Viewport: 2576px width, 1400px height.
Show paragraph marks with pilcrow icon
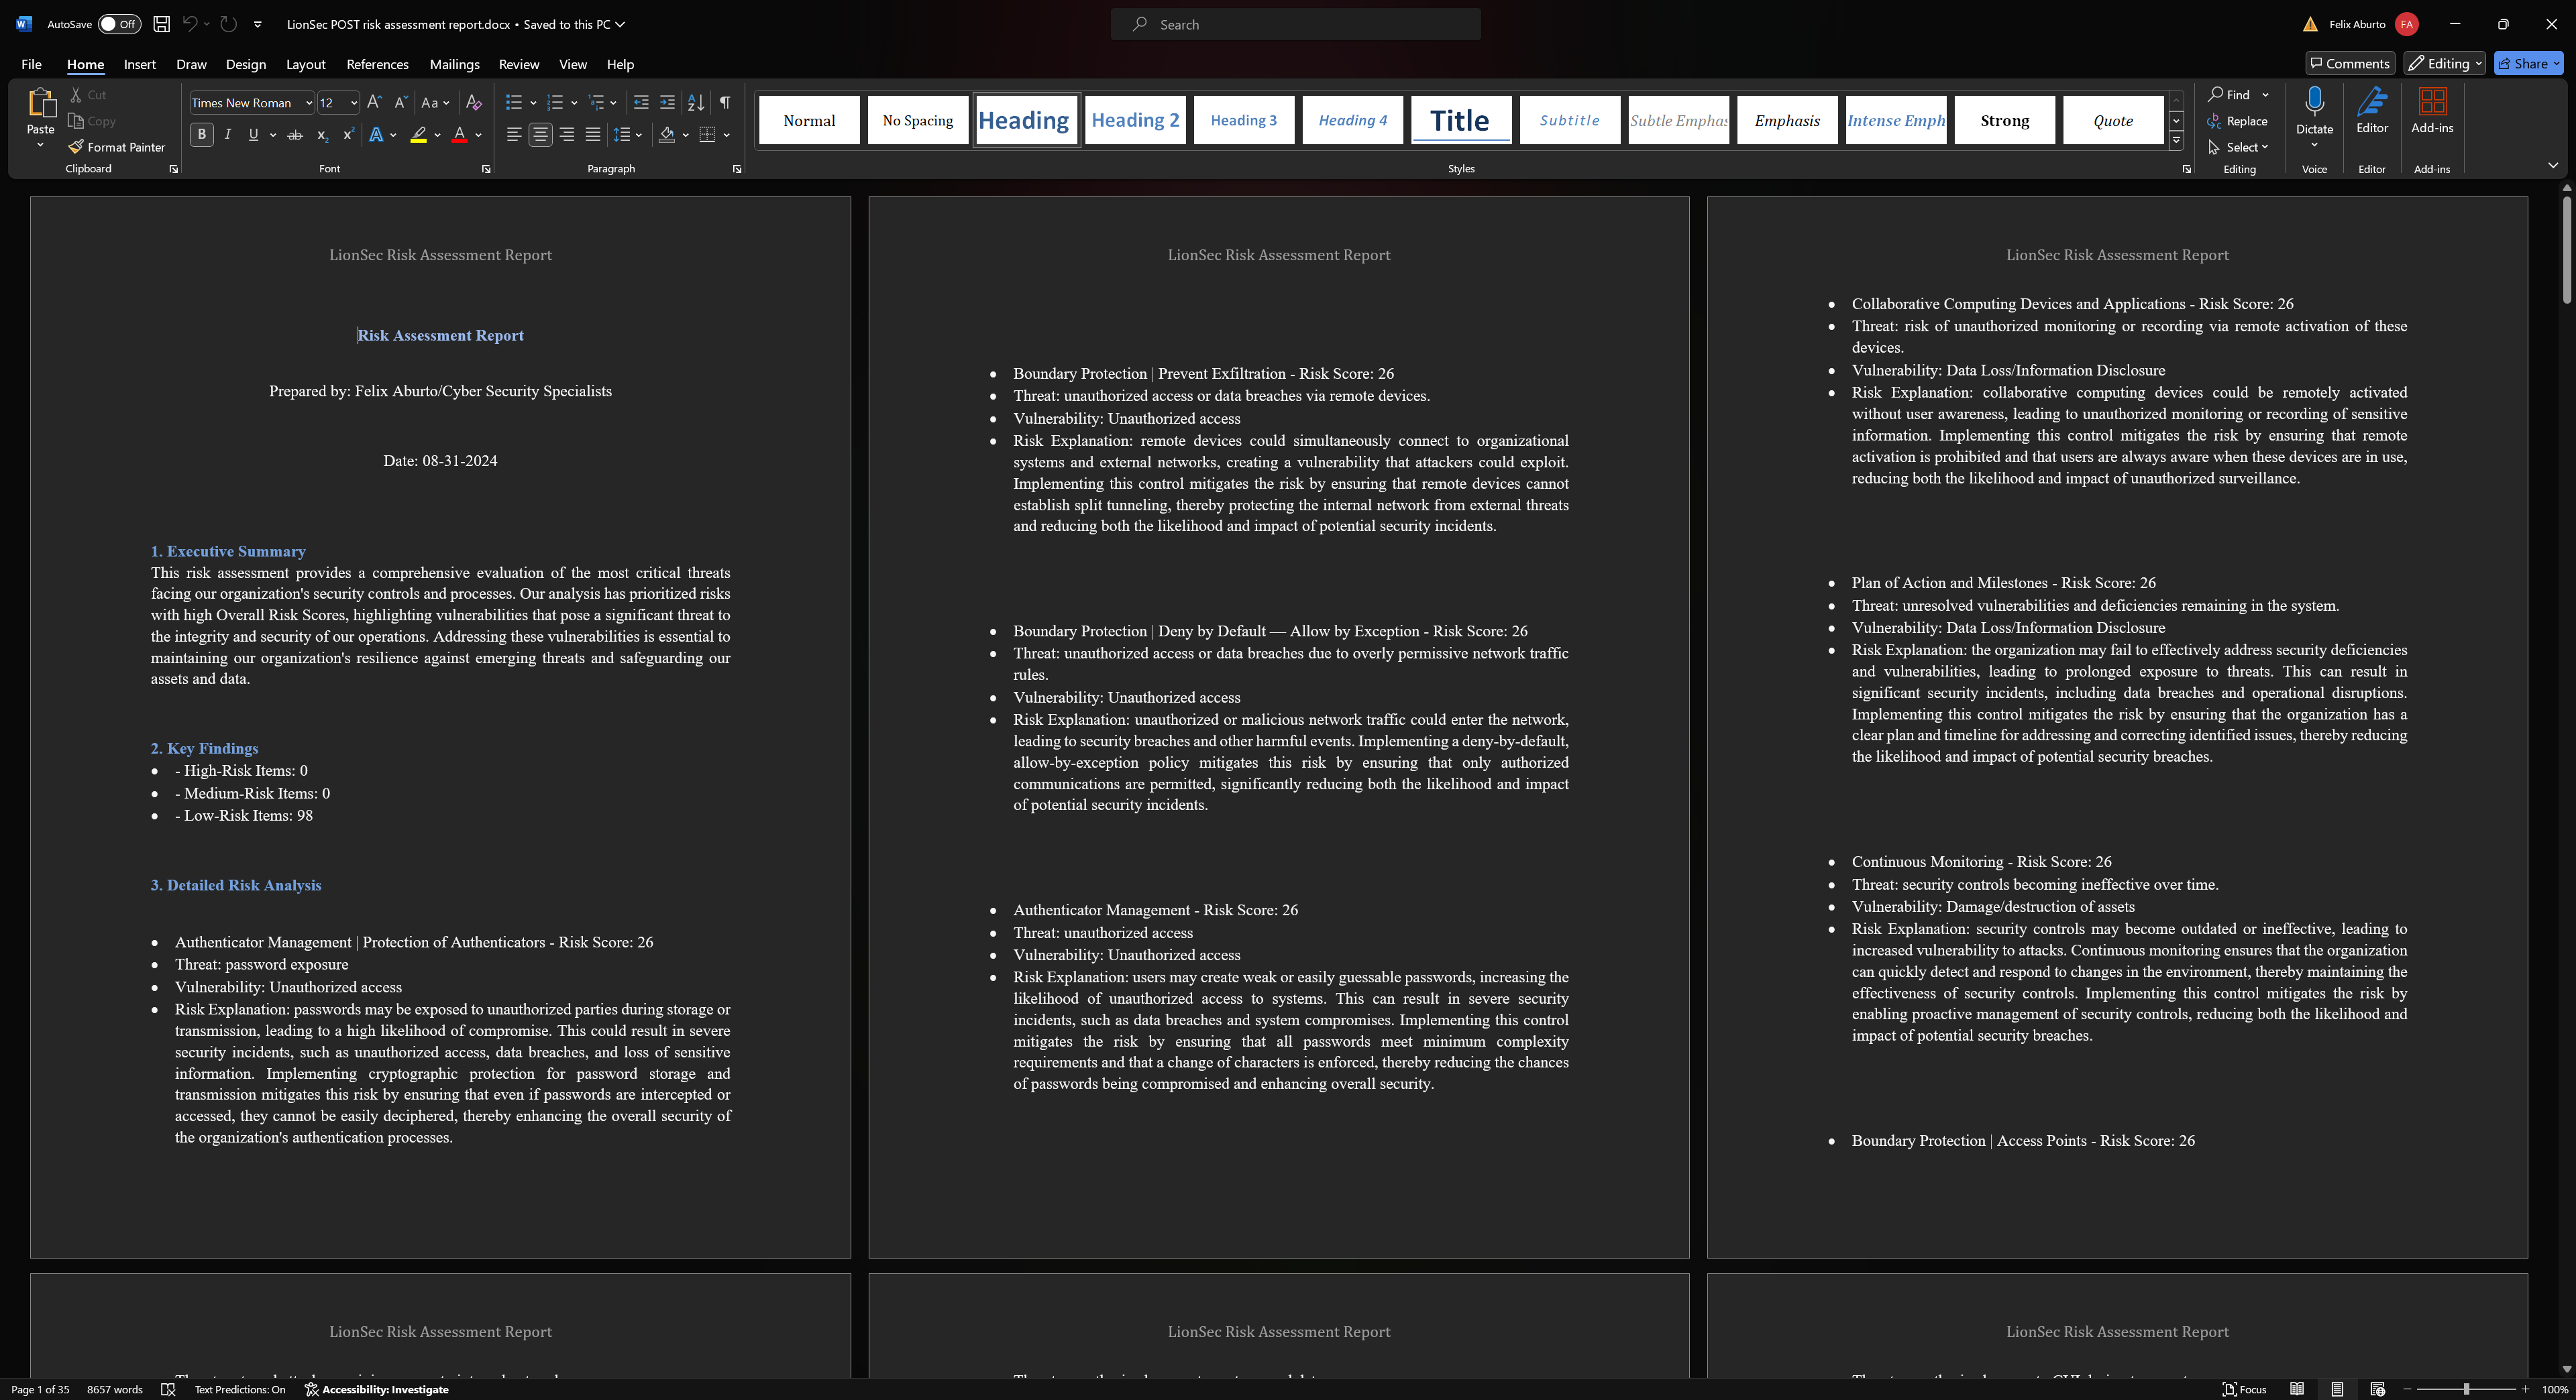click(725, 102)
